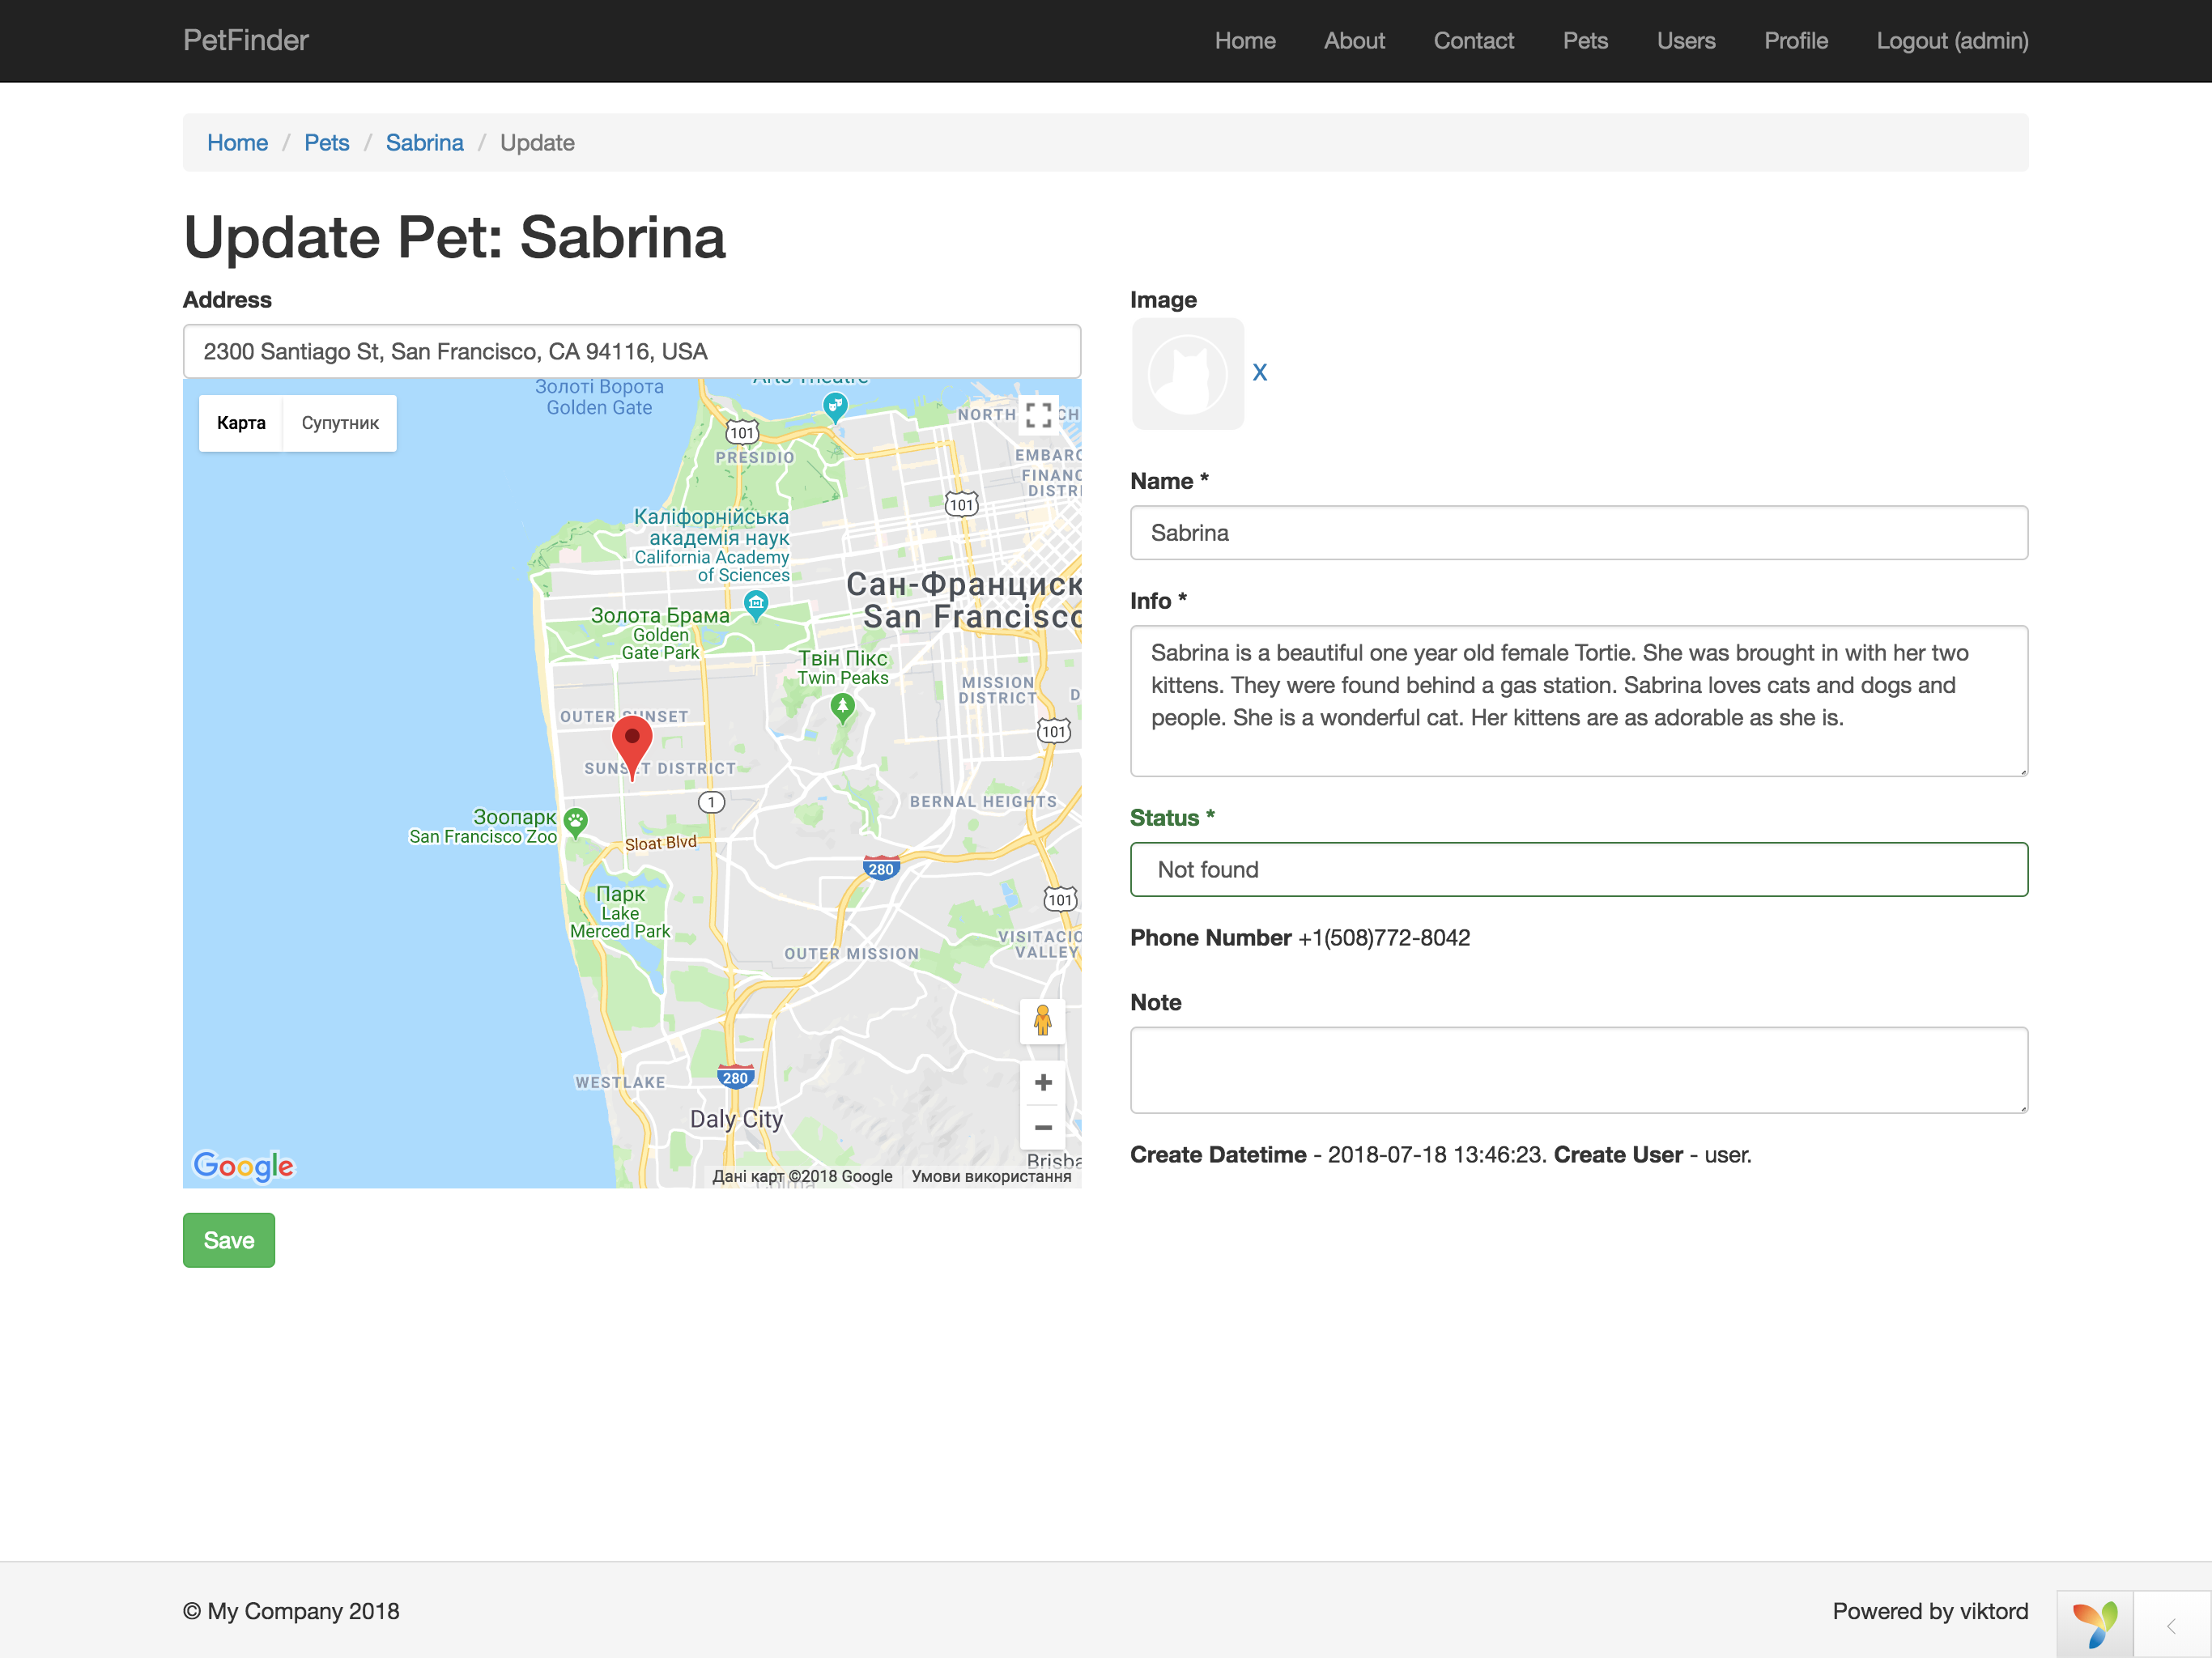
Task: Zoom out using the map minus icon
Action: [1043, 1127]
